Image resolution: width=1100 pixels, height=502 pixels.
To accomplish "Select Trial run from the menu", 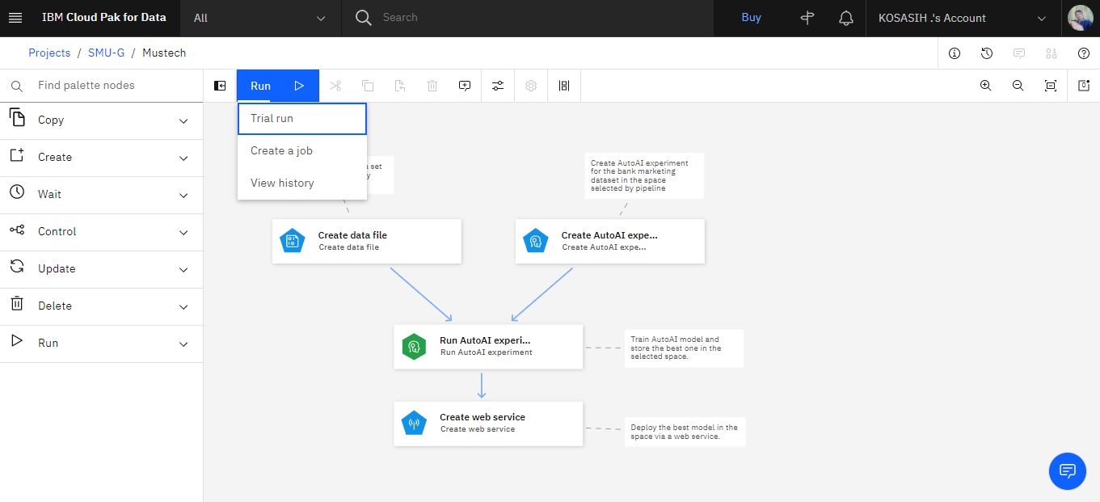I will tap(302, 118).
